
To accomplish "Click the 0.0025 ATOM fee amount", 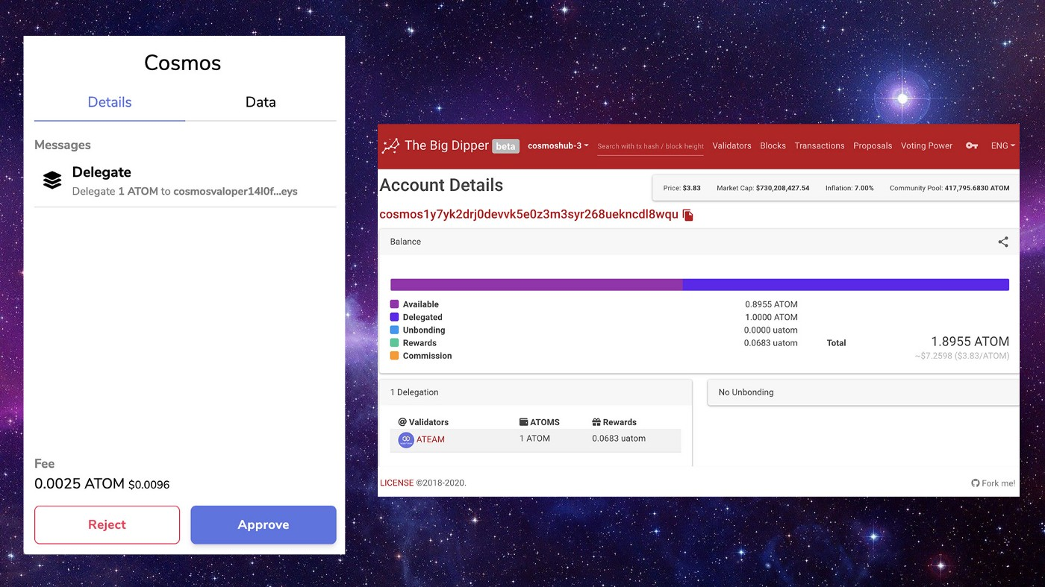I will pos(79,484).
